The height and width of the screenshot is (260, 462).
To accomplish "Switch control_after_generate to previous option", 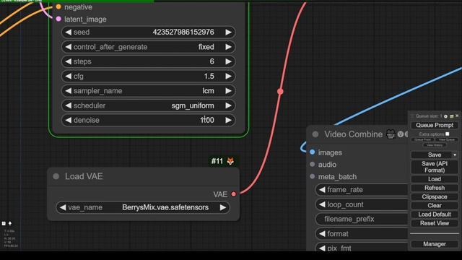I will coord(69,47).
